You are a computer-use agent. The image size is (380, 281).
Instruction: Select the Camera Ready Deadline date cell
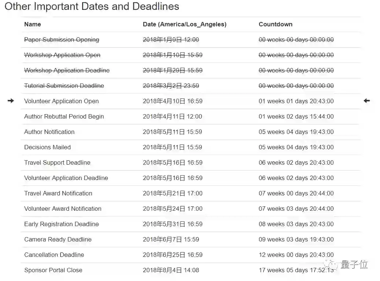click(171, 240)
